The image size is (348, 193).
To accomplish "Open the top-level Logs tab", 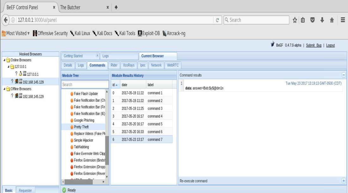I will point(119,56).
